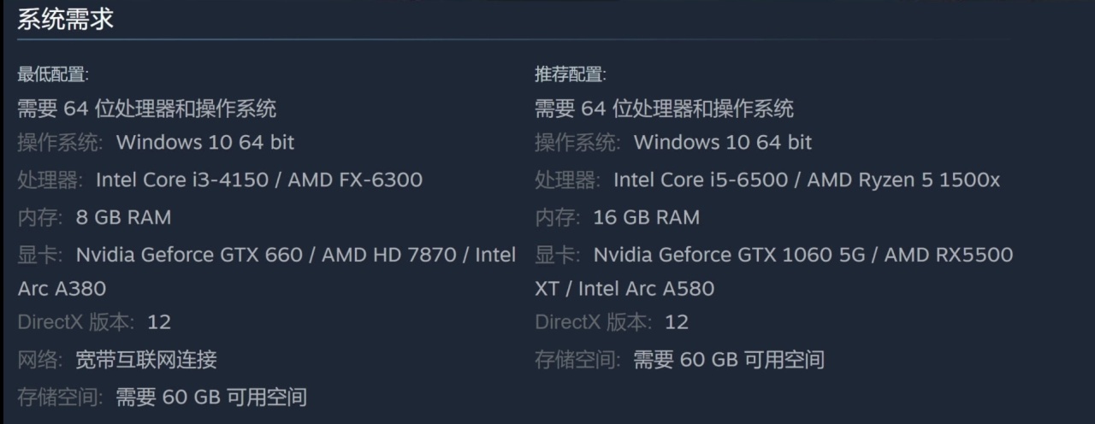Click 需要 60 GB 可用空间 under recommended specs
The height and width of the screenshot is (424, 1095).
tap(729, 360)
